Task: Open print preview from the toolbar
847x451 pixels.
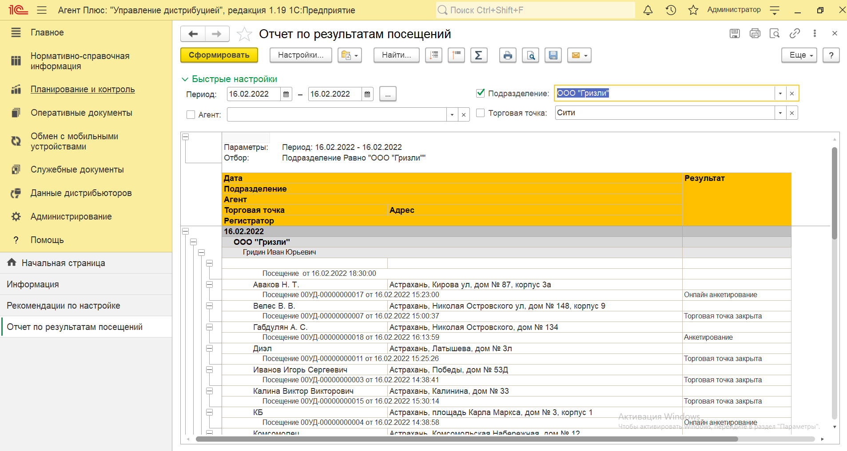Action: (530, 55)
